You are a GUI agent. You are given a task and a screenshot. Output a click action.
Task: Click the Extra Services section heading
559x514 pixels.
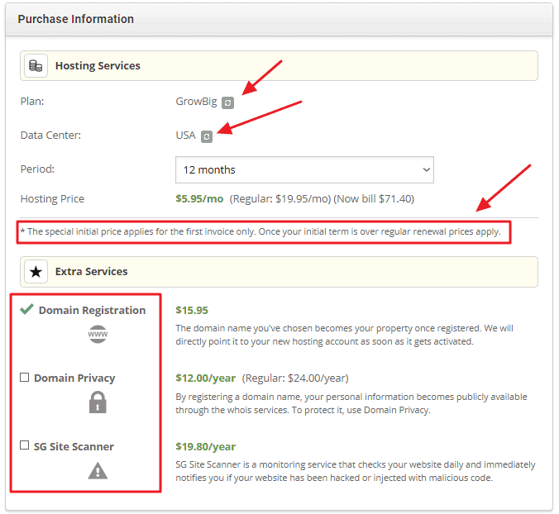click(x=91, y=272)
